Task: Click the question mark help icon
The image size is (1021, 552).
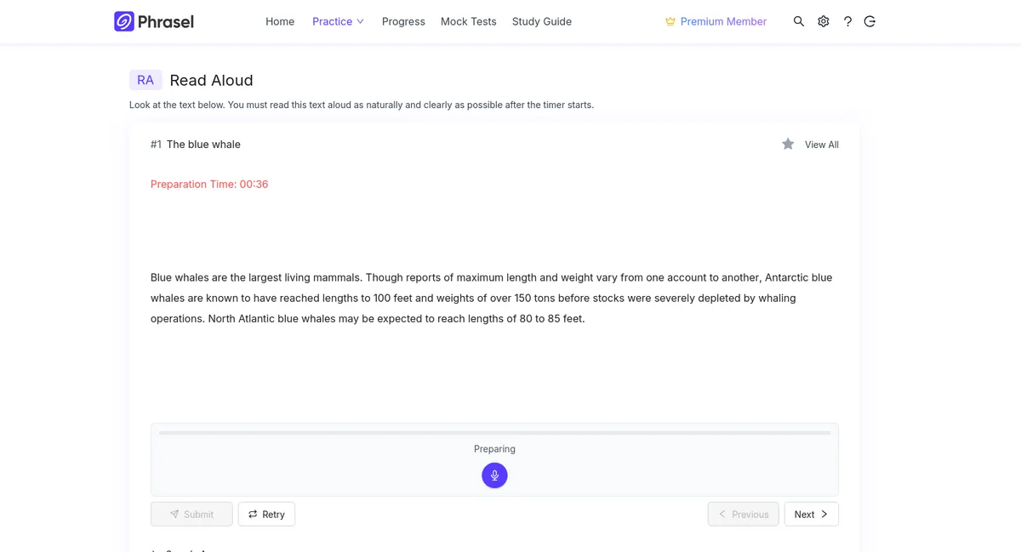Action: tap(847, 21)
